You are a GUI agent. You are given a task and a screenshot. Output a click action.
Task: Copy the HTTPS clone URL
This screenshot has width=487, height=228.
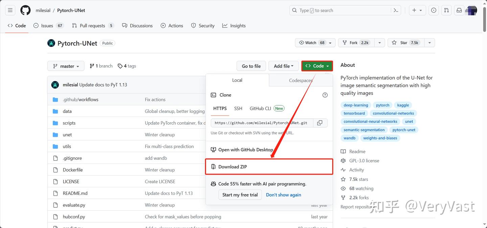[320, 123]
